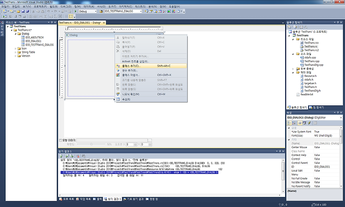Click the Save All icon in toolbar

tap(27, 11)
